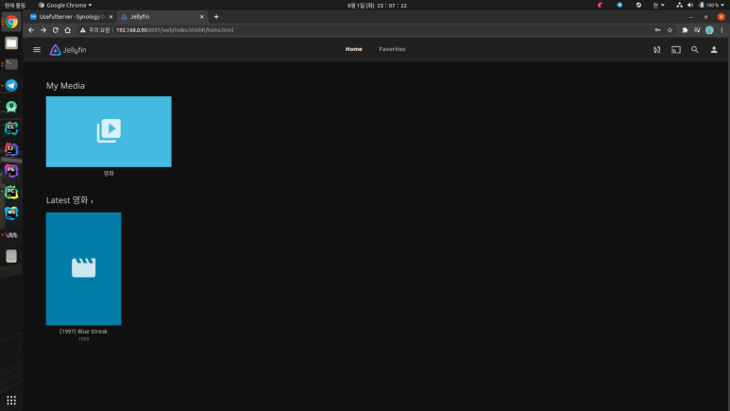Open the Blue Streak movie poster
Viewport: 730px width, 411px height.
point(83,268)
